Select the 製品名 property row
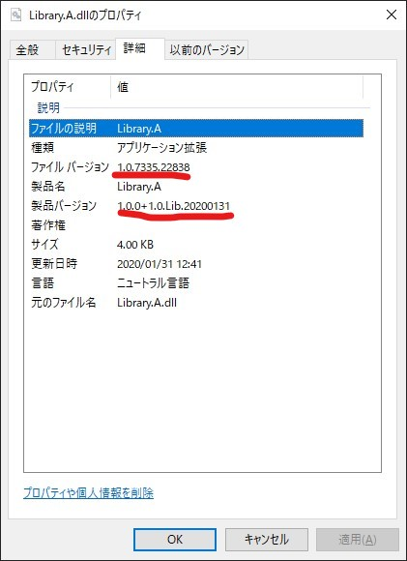407x561 pixels. click(196, 187)
